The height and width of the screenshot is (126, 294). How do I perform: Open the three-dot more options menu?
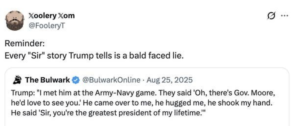click(x=285, y=16)
